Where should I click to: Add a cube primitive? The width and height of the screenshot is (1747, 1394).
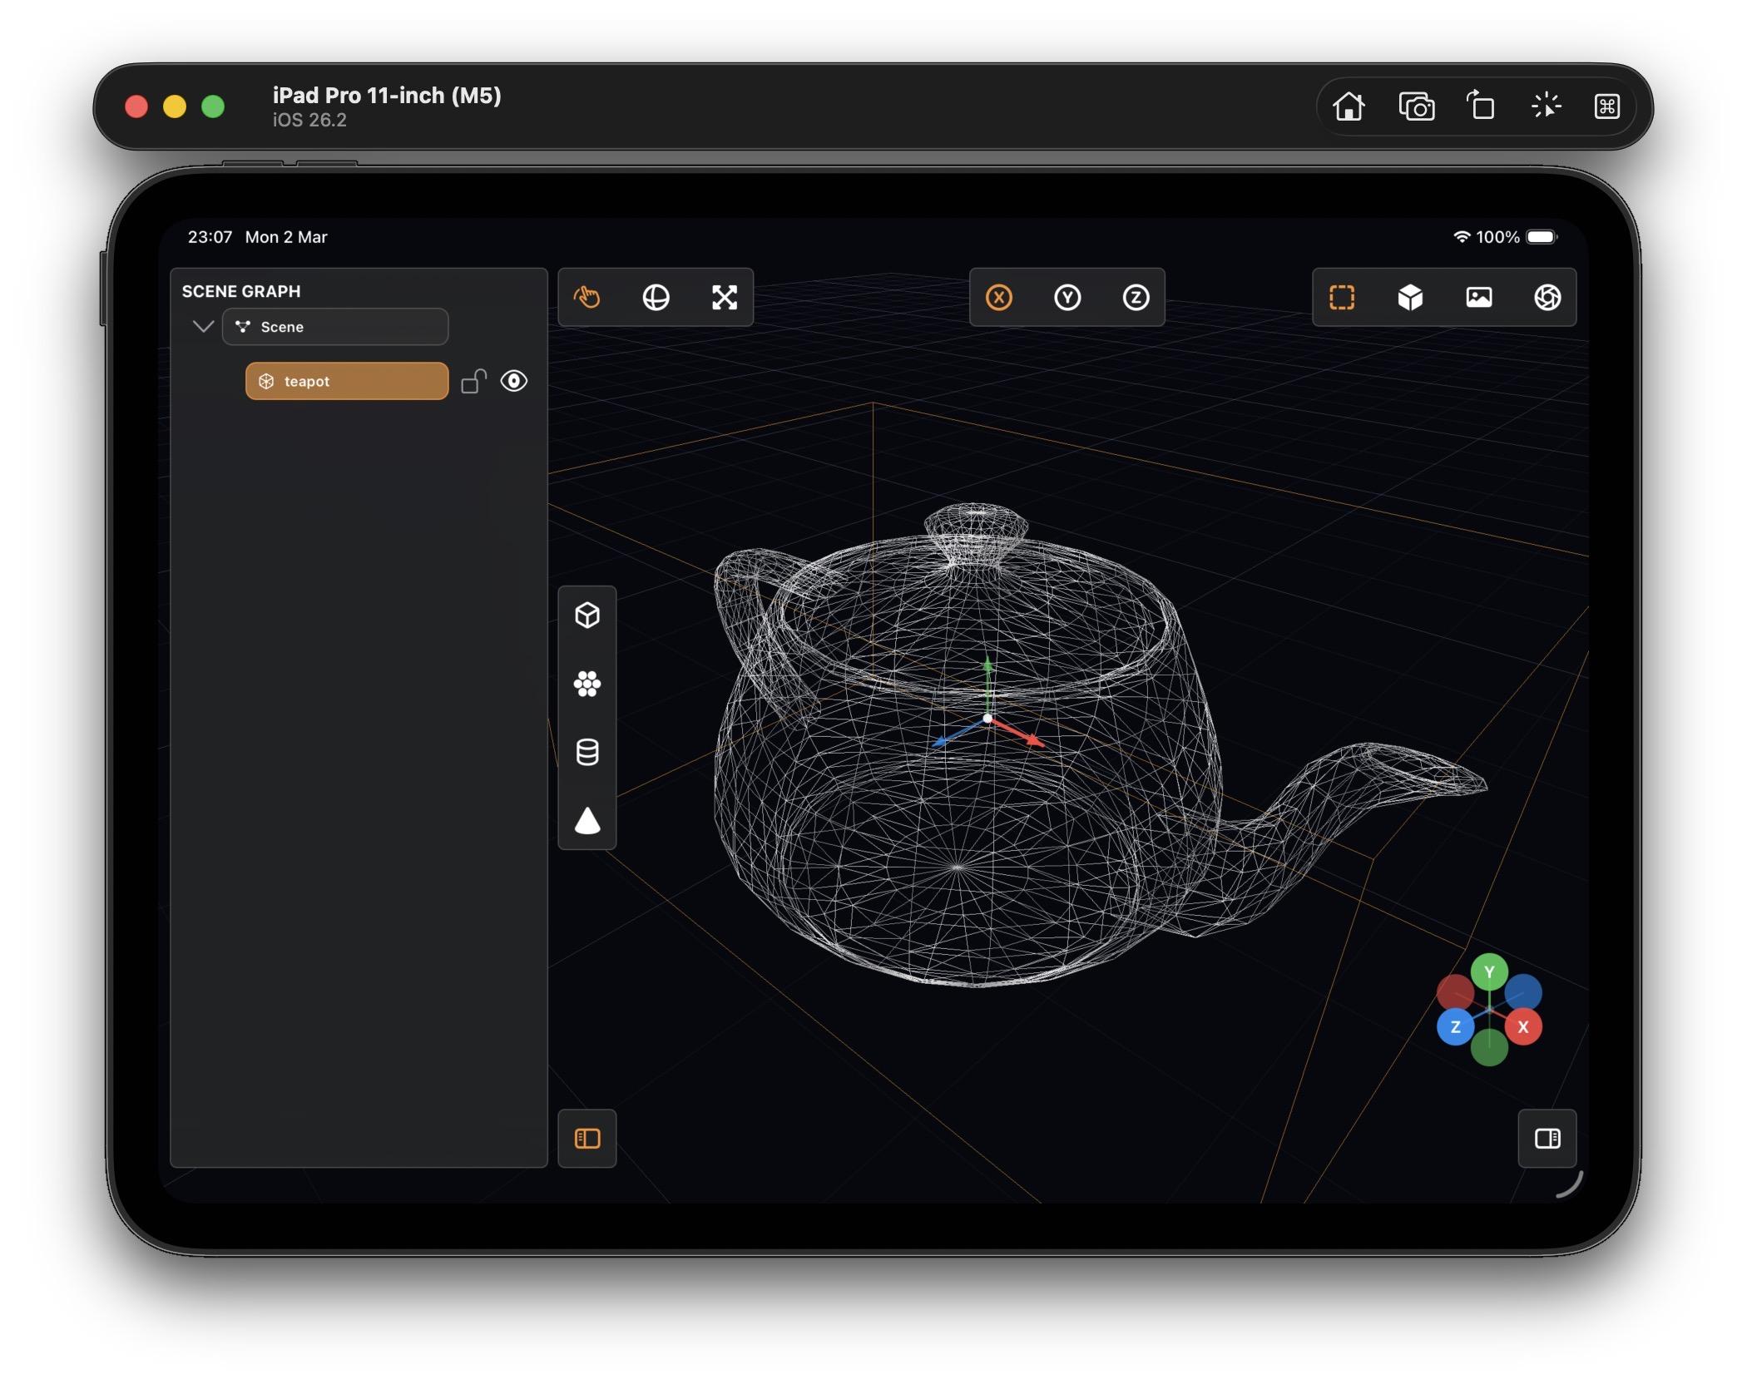tap(587, 615)
